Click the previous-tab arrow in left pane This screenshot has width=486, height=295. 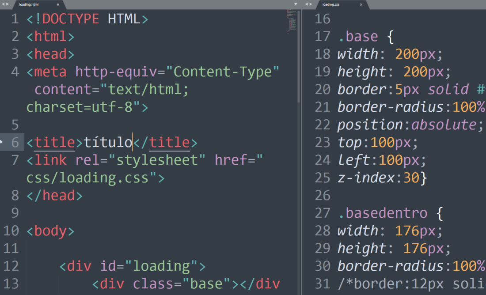[x=3, y=4]
